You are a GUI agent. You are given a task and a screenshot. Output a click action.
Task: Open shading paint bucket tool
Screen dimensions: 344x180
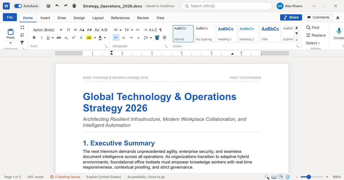(157, 37)
